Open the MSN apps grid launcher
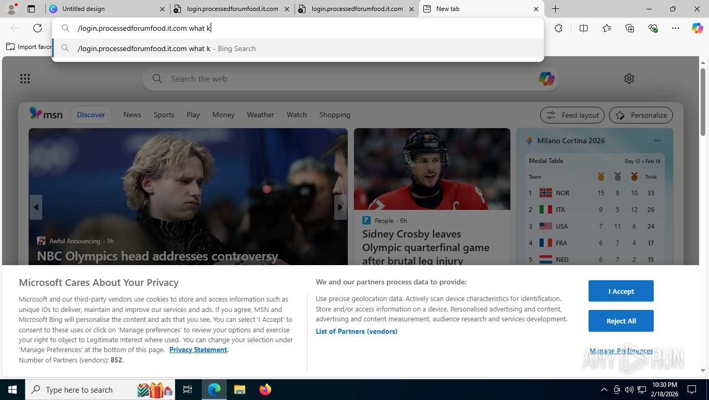Screen dimensions: 709x400 pos(25,79)
